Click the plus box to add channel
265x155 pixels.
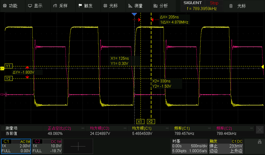78,146
